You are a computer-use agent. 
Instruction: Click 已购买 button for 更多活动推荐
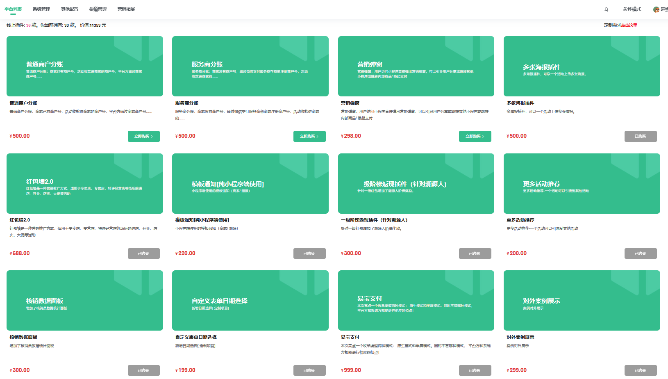click(640, 253)
